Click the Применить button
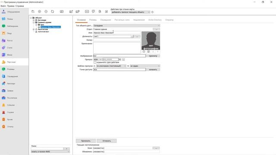 [86, 141]
